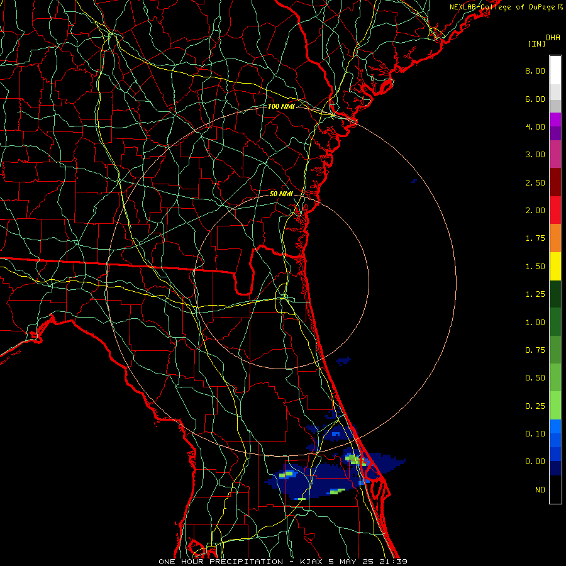Screen dimensions: 566x566
Task: Click the orange legend color swatch
Action: [555, 238]
